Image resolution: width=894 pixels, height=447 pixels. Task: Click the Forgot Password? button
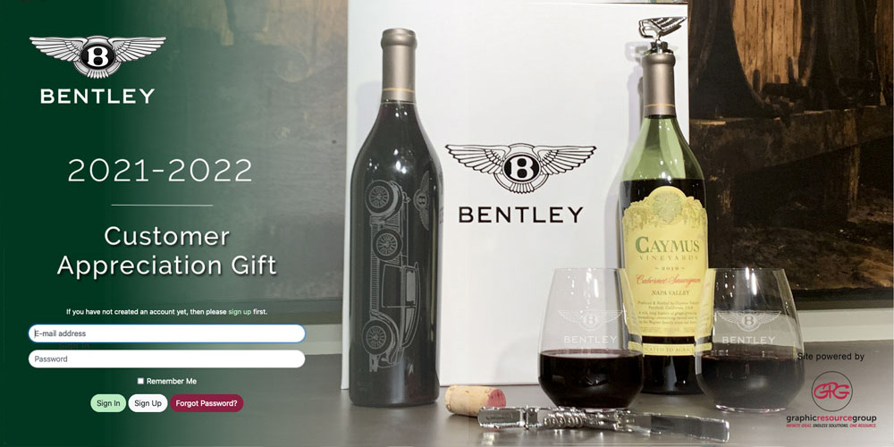click(x=207, y=403)
